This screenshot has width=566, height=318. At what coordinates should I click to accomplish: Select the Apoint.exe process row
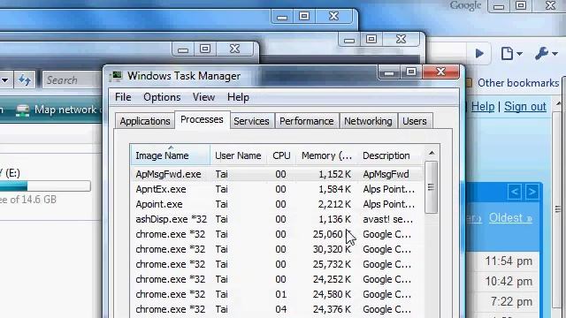click(x=277, y=204)
